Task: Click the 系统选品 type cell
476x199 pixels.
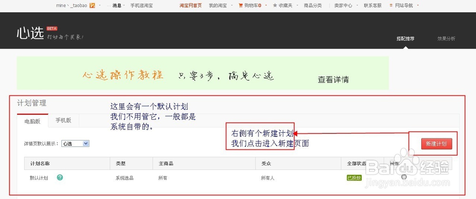Action: pos(124,178)
